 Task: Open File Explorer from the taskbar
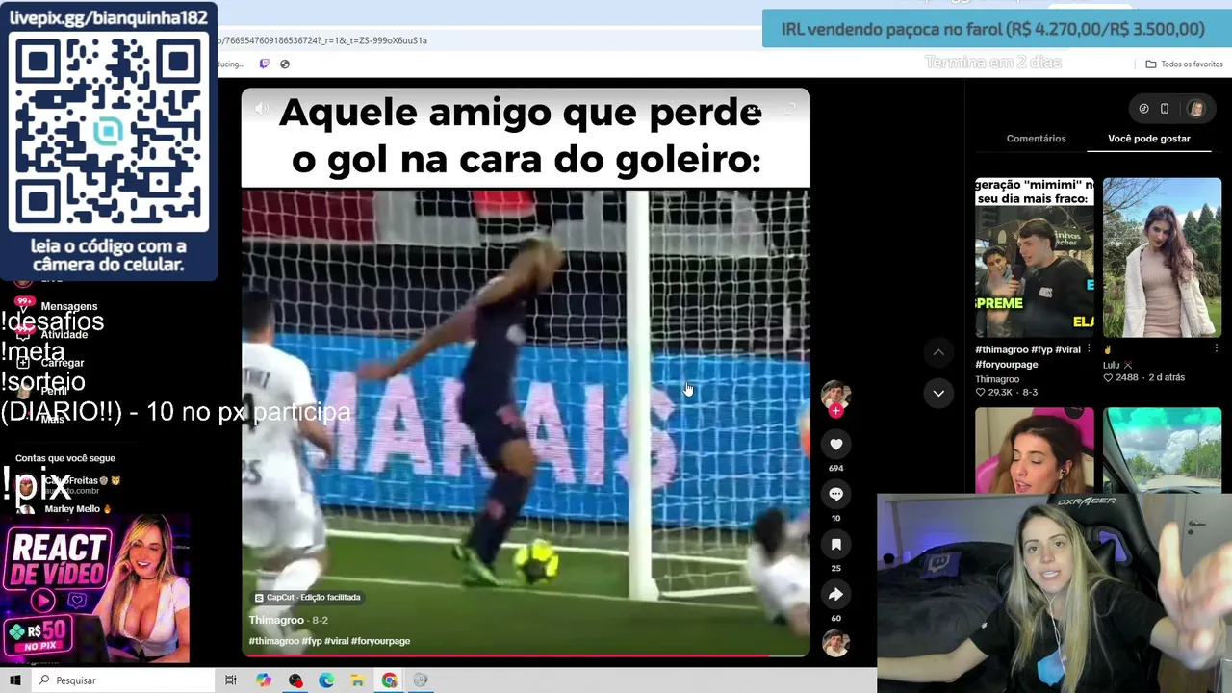357,680
